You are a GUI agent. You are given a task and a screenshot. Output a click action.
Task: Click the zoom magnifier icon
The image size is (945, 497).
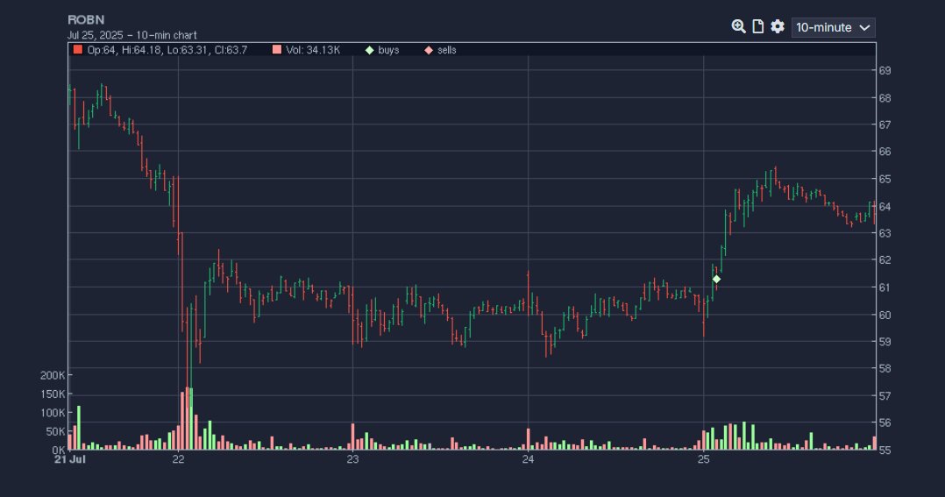[x=738, y=26]
